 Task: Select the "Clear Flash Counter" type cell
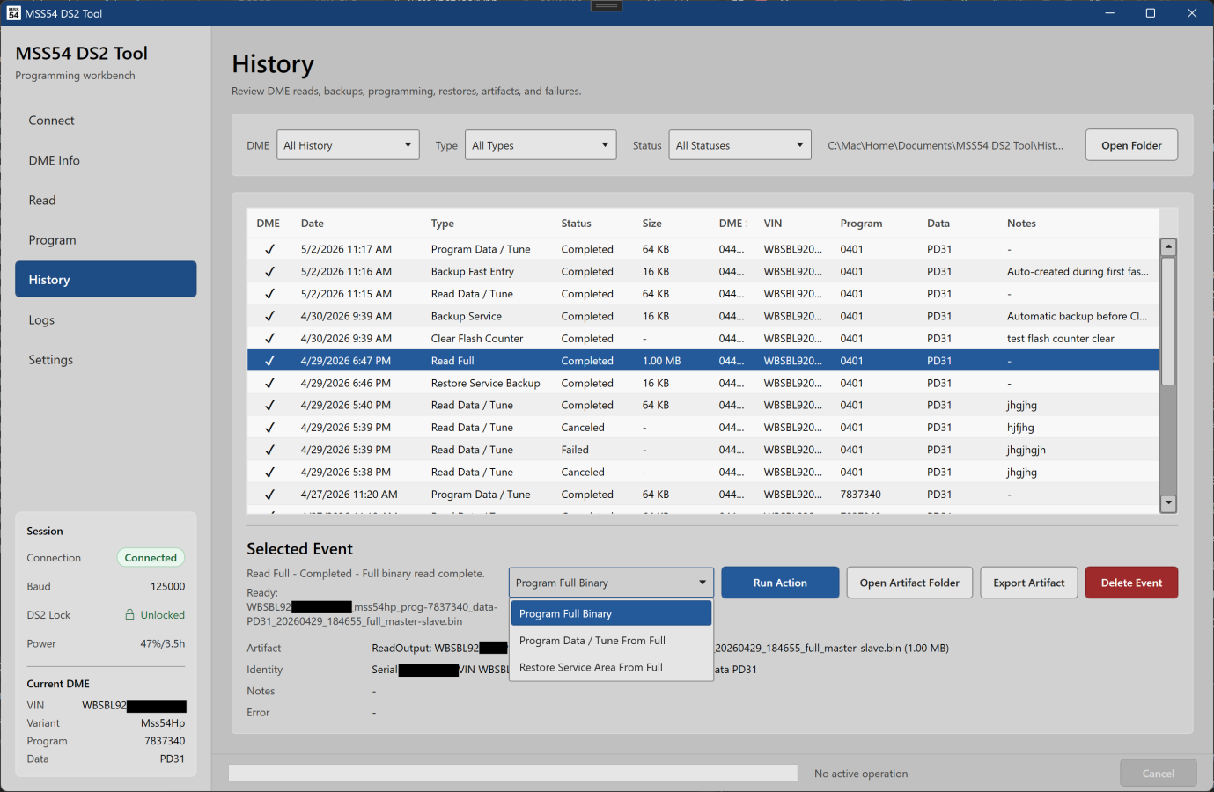477,339
